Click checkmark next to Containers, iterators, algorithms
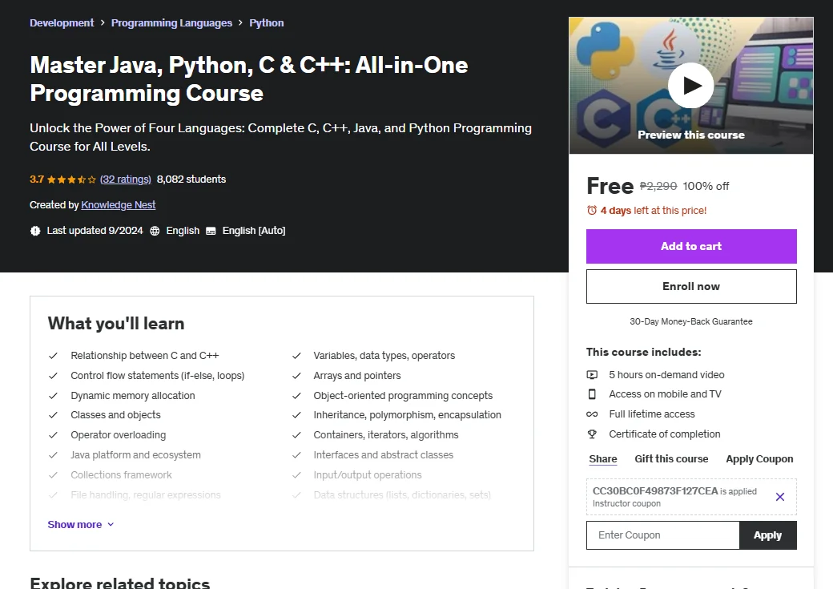This screenshot has width=833, height=589. (x=296, y=435)
